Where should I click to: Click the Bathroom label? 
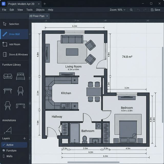[88, 131]
